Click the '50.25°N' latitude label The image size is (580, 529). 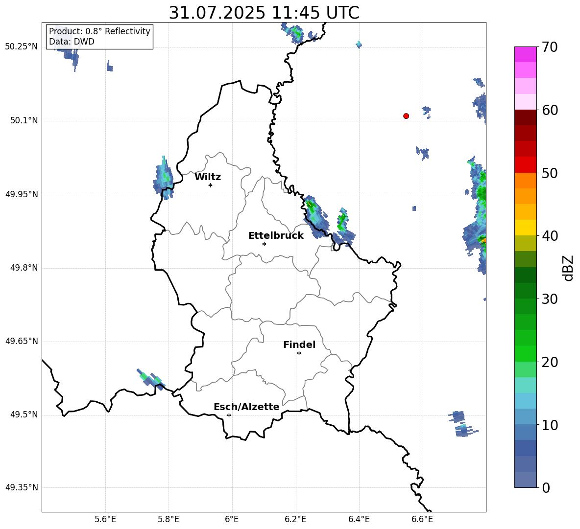click(22, 47)
